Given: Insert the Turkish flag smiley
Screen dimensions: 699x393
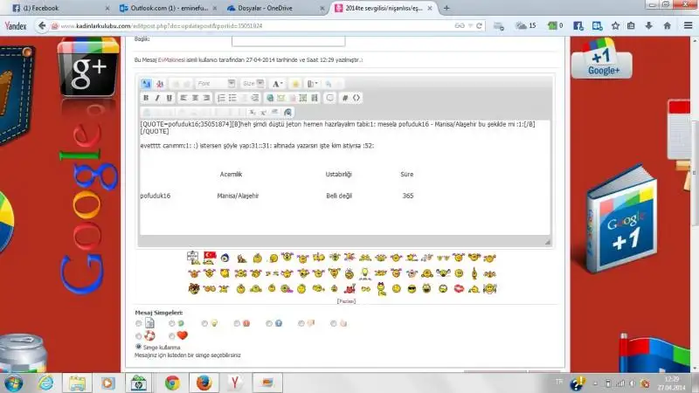Looking at the screenshot, I should click(210, 258).
